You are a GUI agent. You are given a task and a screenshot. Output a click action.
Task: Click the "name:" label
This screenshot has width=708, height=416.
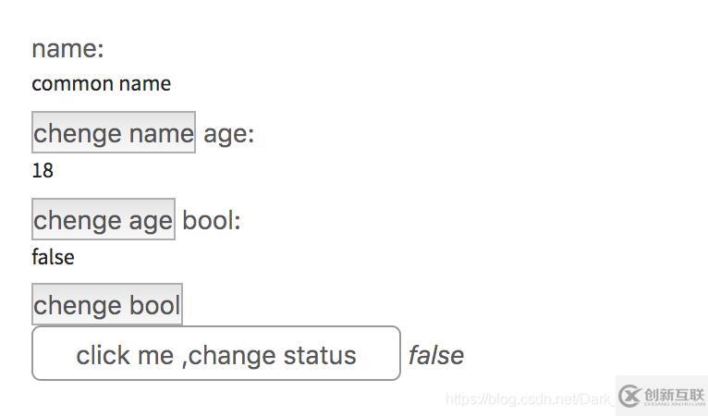[x=67, y=48]
